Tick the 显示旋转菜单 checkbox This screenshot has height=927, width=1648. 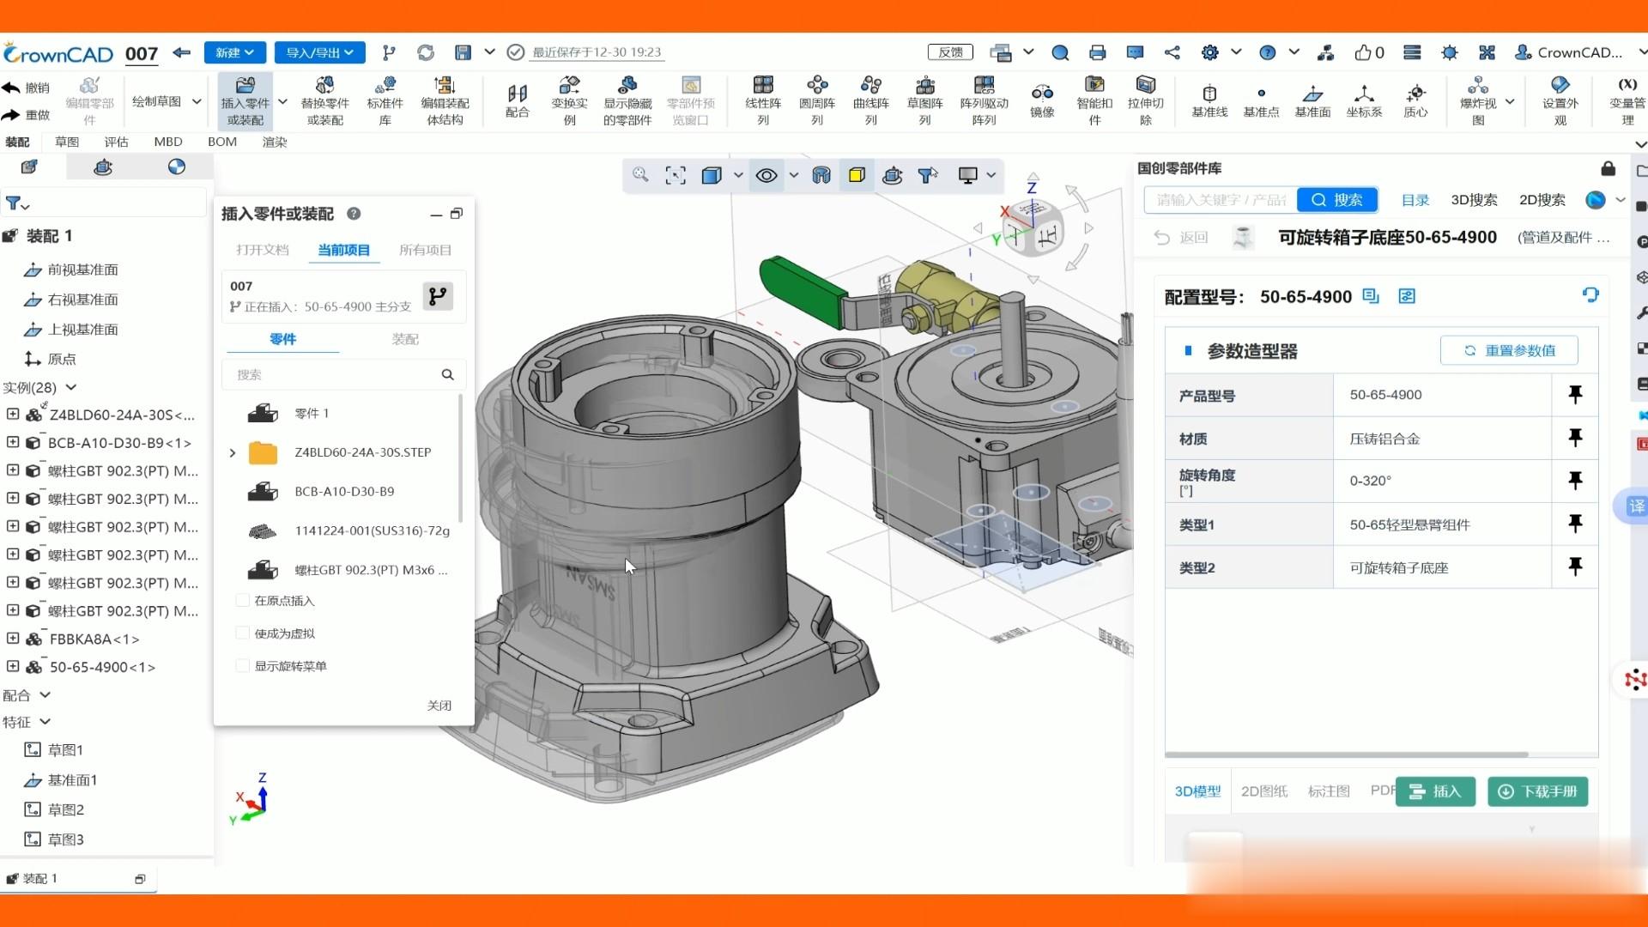point(243,666)
